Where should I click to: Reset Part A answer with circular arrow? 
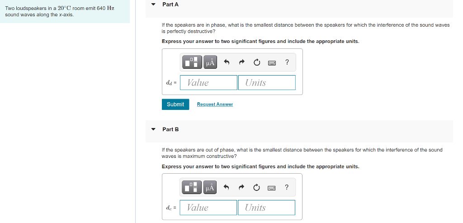pyautogui.click(x=257, y=62)
